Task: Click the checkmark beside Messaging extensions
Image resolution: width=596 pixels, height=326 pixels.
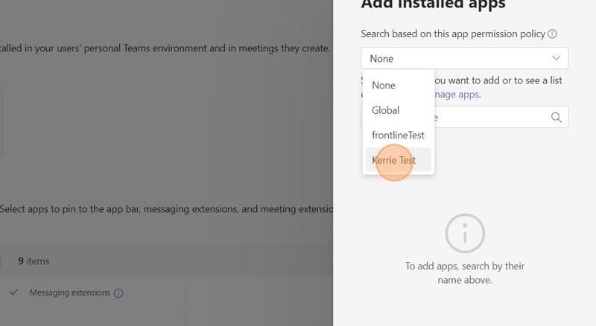Action: (13, 293)
